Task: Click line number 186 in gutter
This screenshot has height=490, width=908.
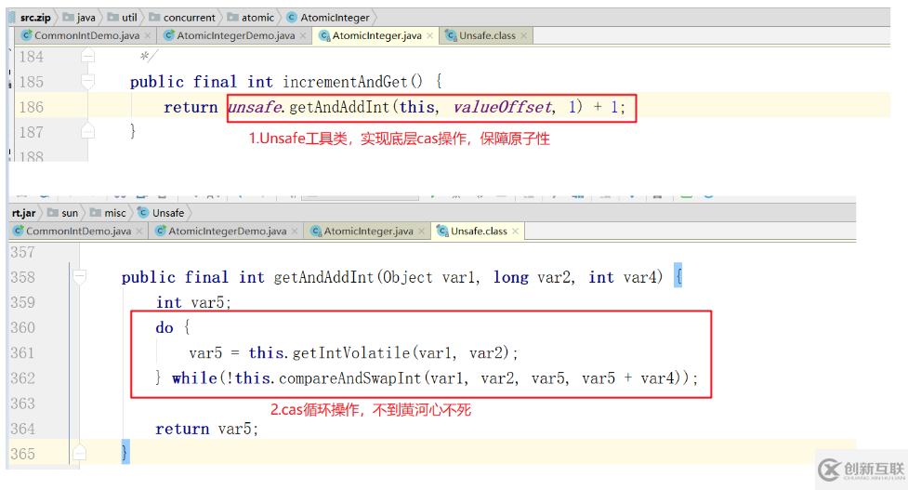Action: point(32,107)
